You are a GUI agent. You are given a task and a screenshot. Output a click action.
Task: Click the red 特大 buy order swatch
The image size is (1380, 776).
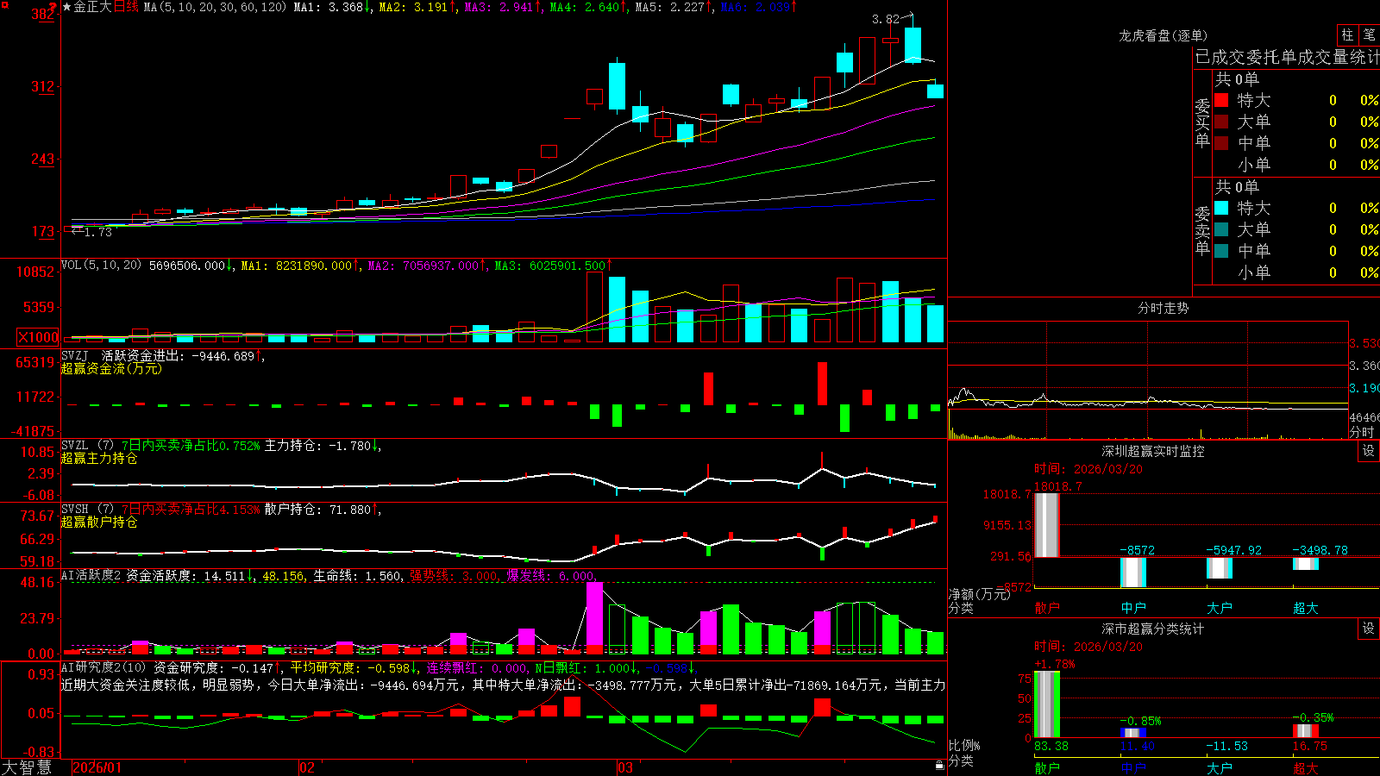[x=1221, y=100]
